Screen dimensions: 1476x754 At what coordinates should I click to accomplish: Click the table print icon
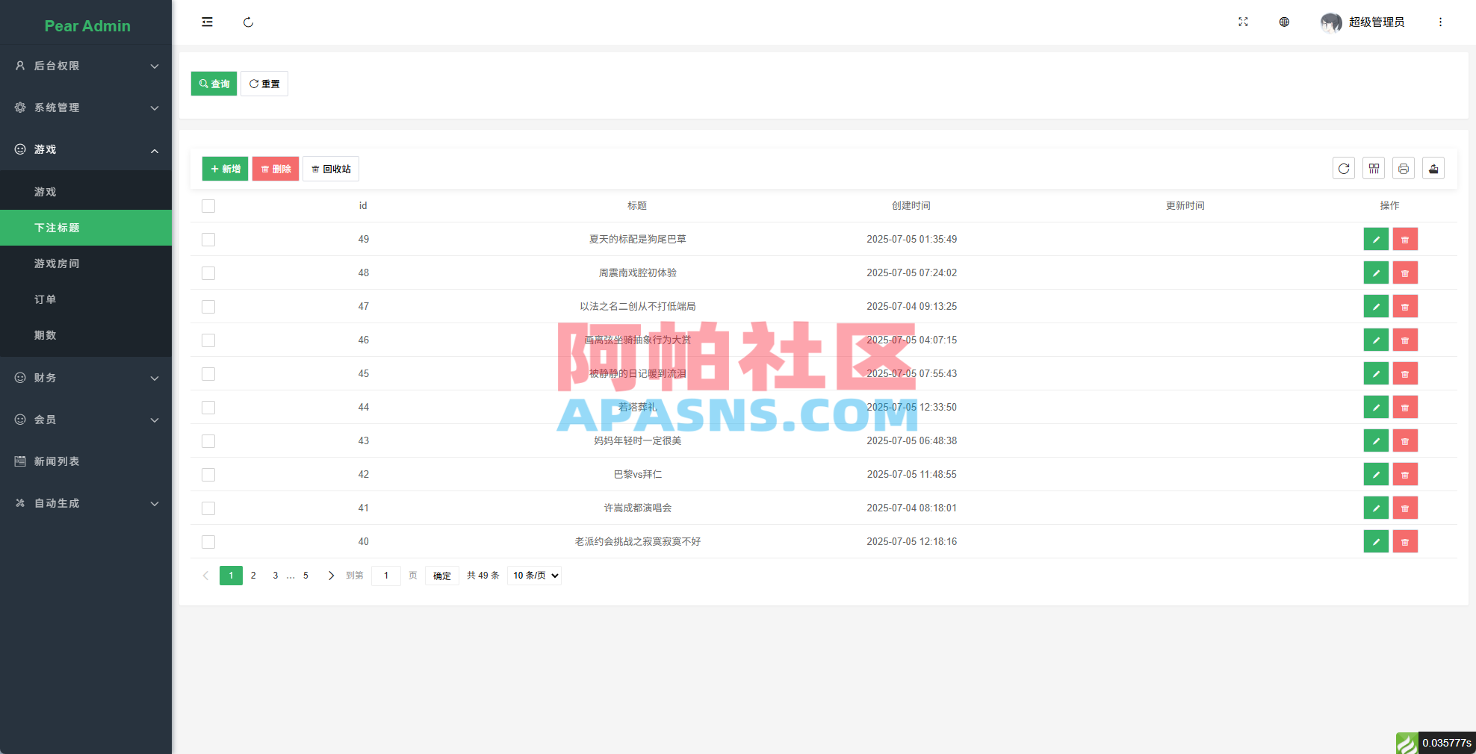point(1404,169)
